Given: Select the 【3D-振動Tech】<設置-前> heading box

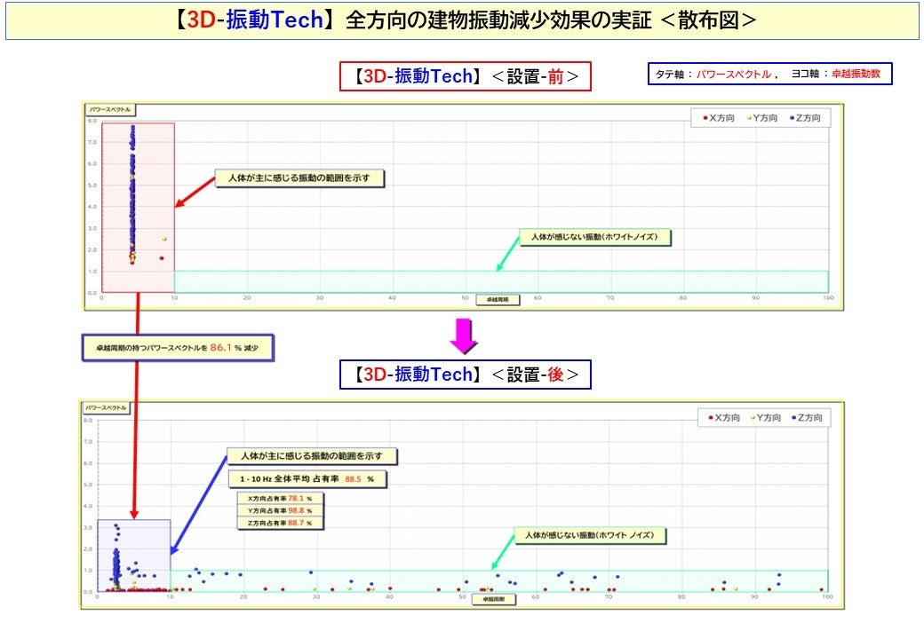Looking at the screenshot, I should tap(465, 76).
